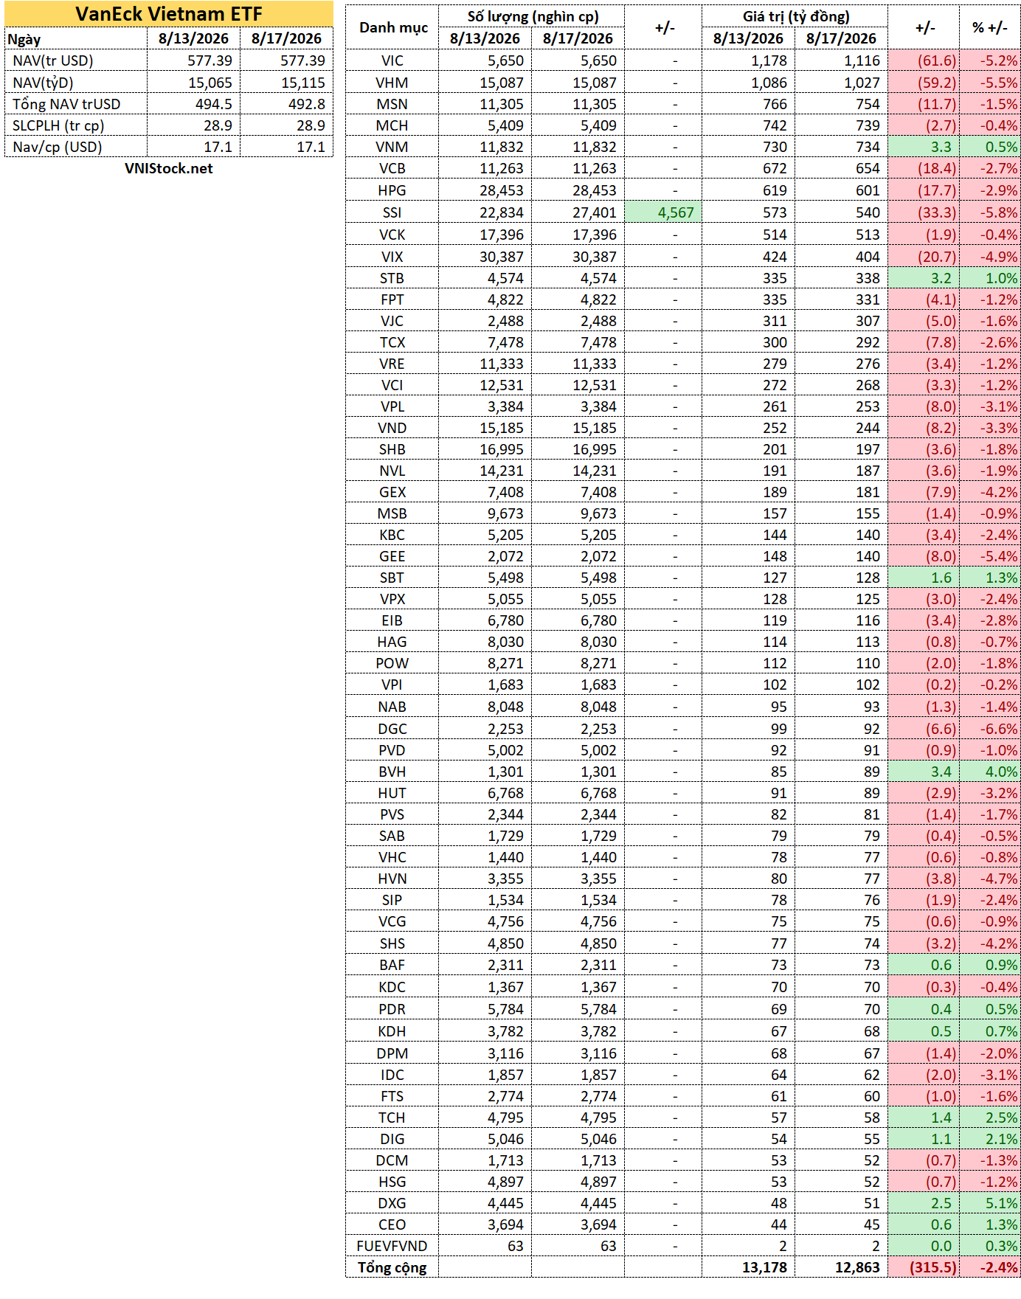Select the Số lượng (nghìn cp) header
This screenshot has height=1299, width=1021.
[533, 16]
